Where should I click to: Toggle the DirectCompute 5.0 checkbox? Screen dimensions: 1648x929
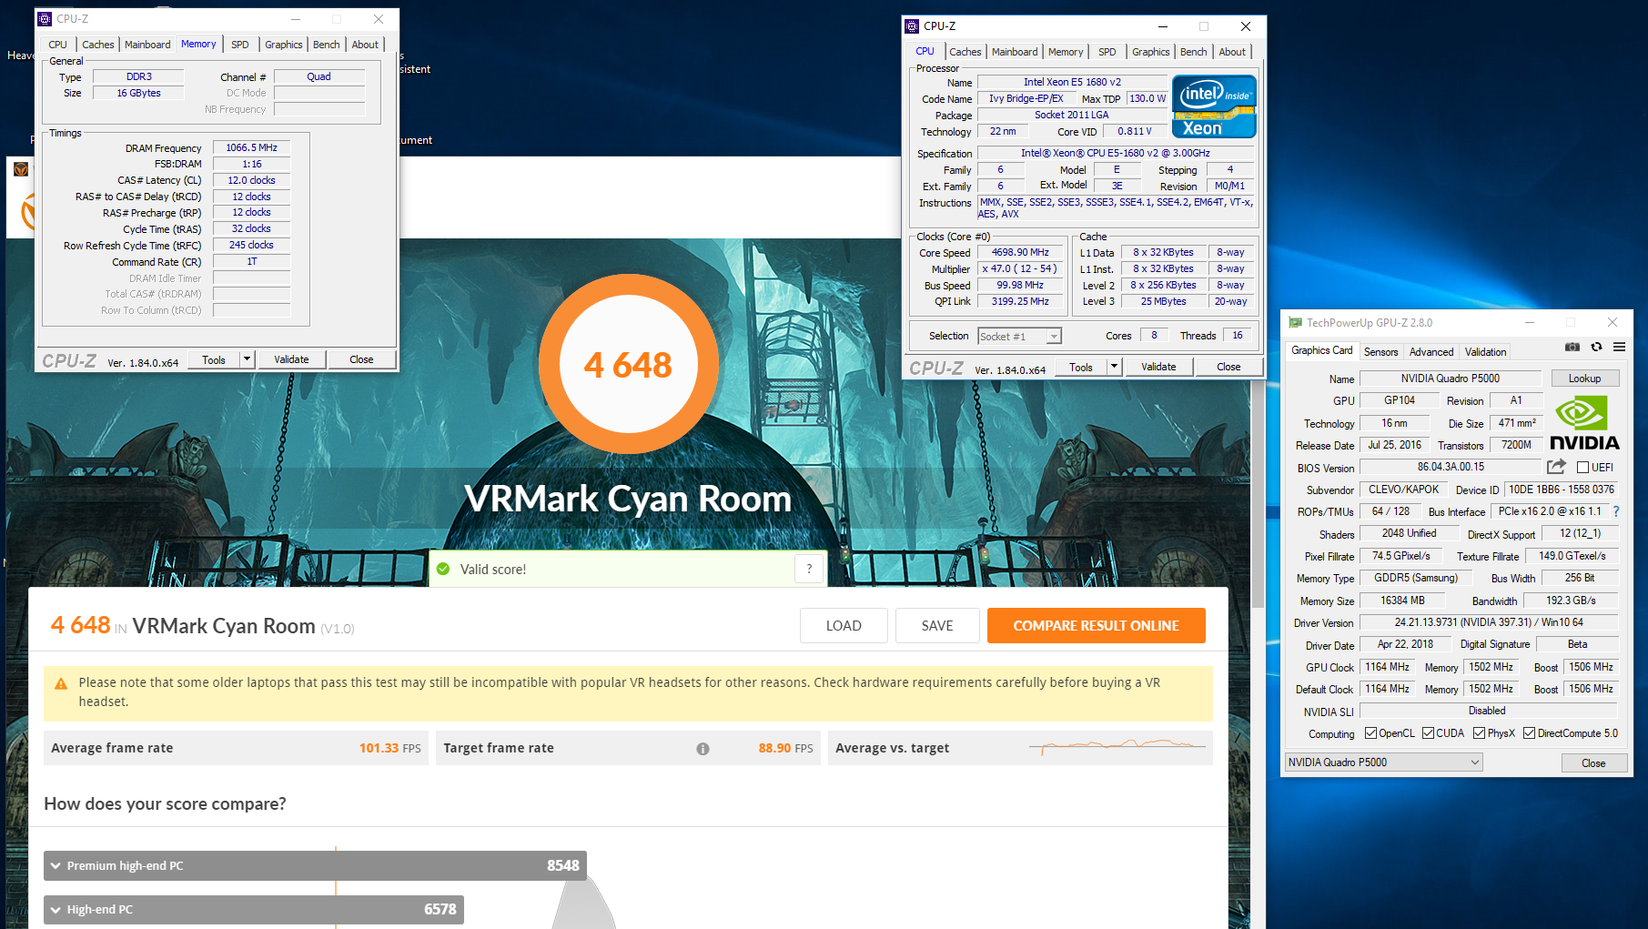click(1529, 733)
